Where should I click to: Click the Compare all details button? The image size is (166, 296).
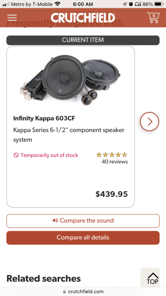[83, 238]
